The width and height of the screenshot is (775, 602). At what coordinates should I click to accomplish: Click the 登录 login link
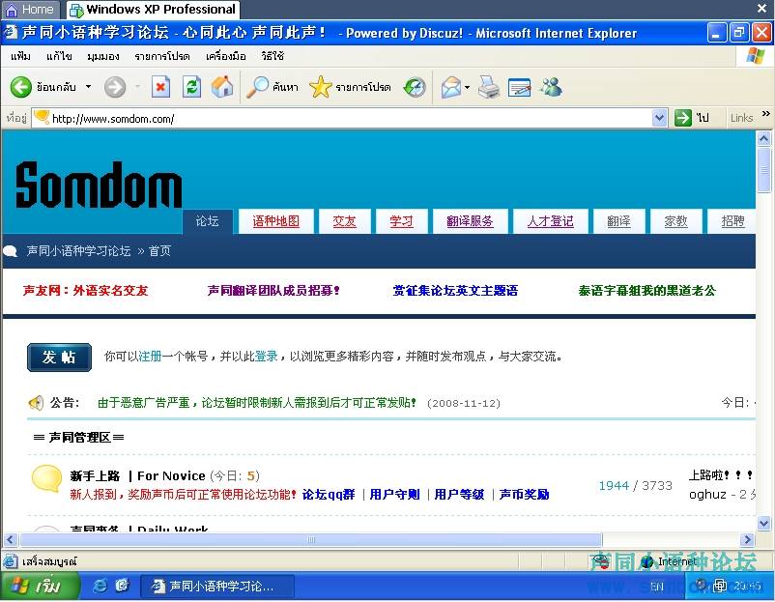(267, 357)
